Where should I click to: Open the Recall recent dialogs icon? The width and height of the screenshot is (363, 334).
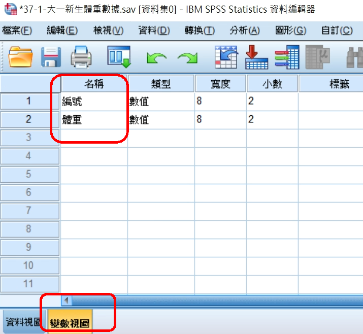(119, 57)
